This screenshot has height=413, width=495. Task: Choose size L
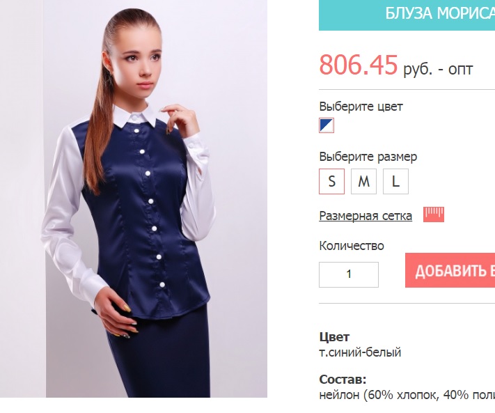pyautogui.click(x=395, y=181)
